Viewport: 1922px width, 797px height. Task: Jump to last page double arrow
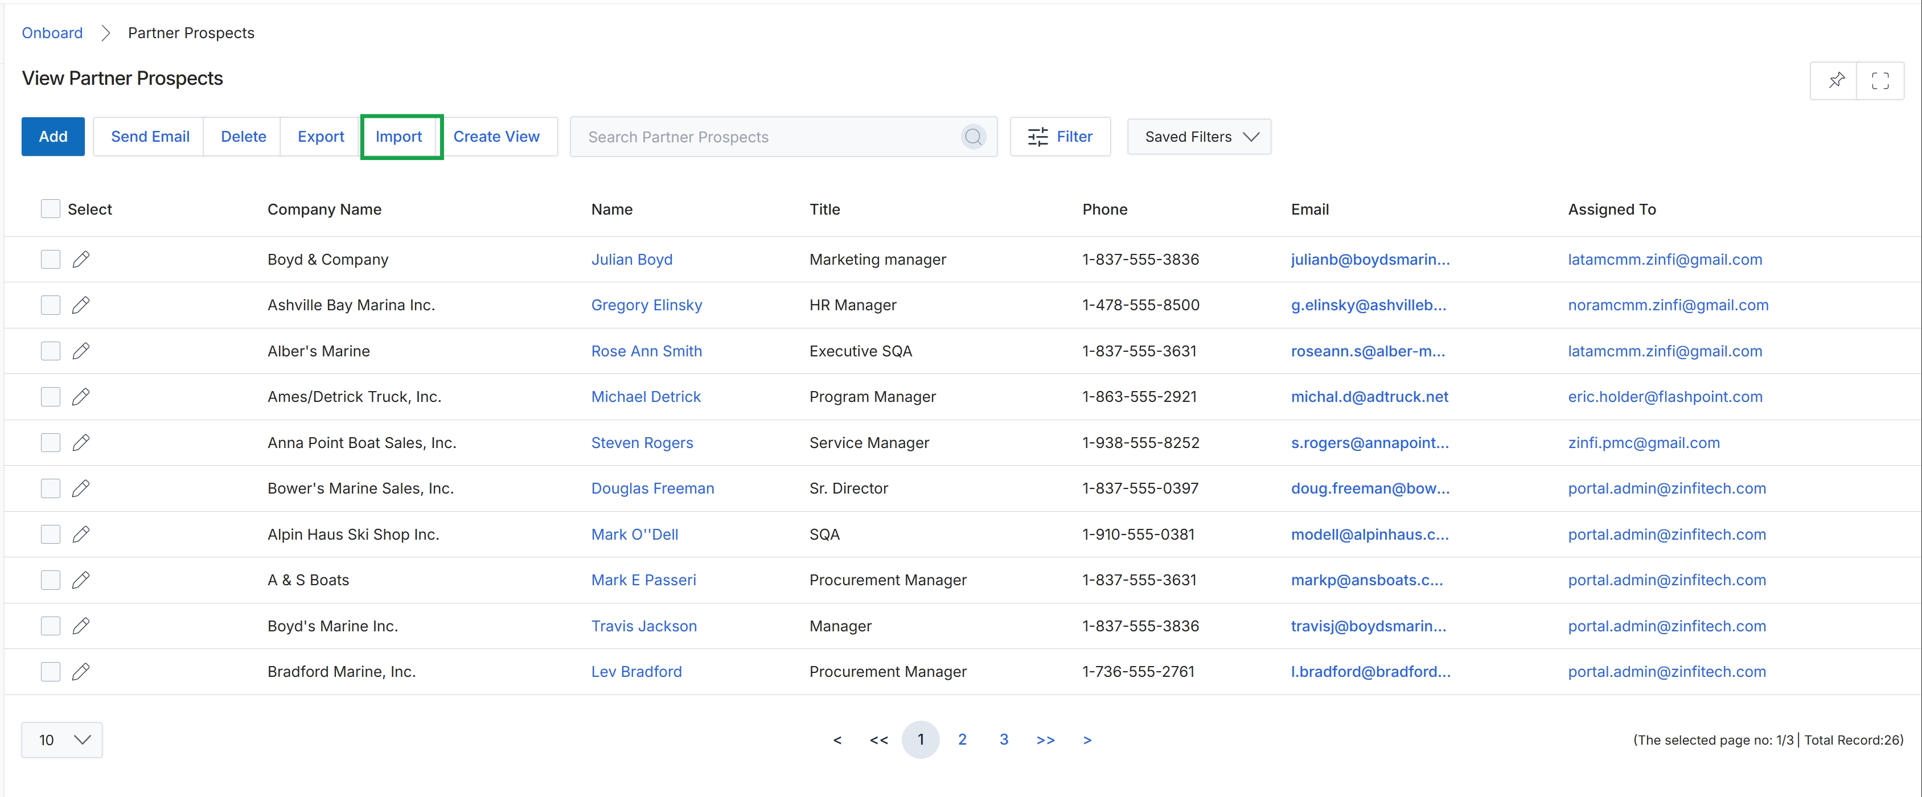coord(1045,740)
